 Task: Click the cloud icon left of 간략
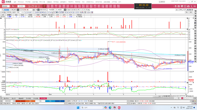coord(177,10)
